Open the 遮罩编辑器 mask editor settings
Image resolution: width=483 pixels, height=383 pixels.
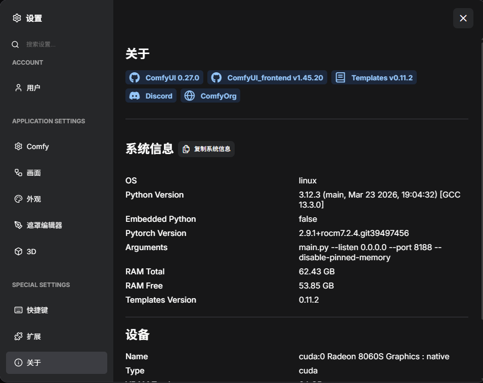click(x=57, y=225)
